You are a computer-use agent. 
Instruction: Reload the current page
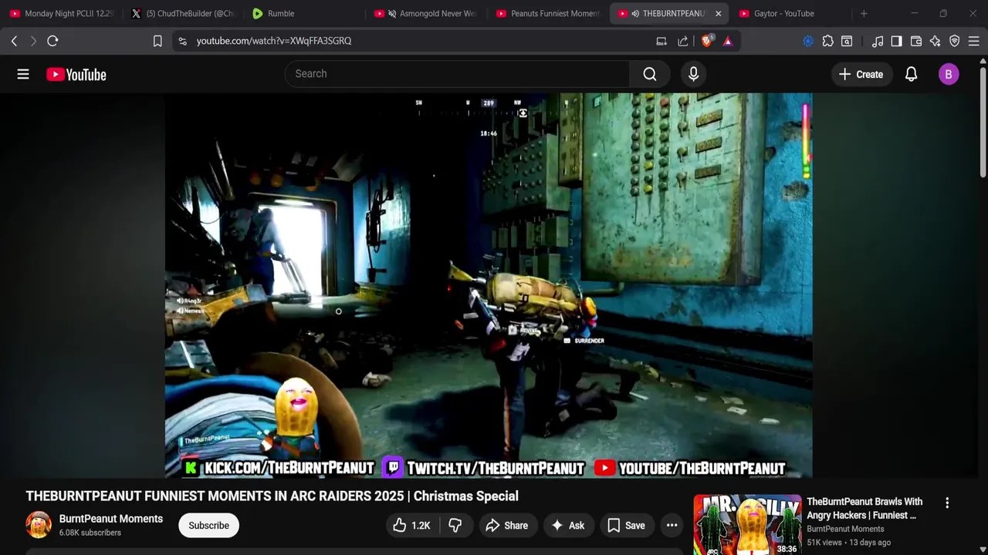coord(52,41)
